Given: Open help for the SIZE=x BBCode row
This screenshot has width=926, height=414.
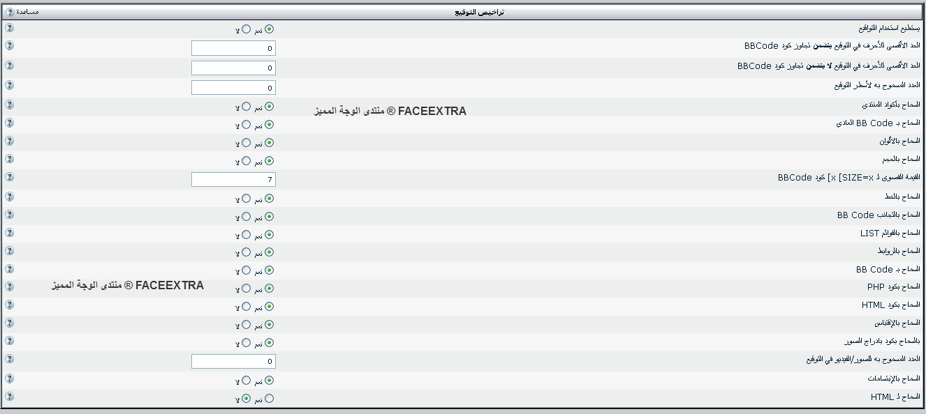Looking at the screenshot, I should (x=9, y=178).
